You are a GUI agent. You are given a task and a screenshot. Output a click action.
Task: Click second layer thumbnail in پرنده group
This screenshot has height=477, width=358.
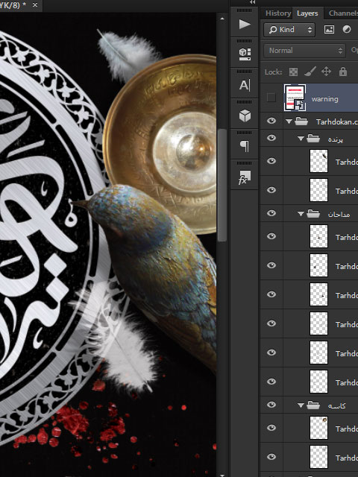point(318,190)
